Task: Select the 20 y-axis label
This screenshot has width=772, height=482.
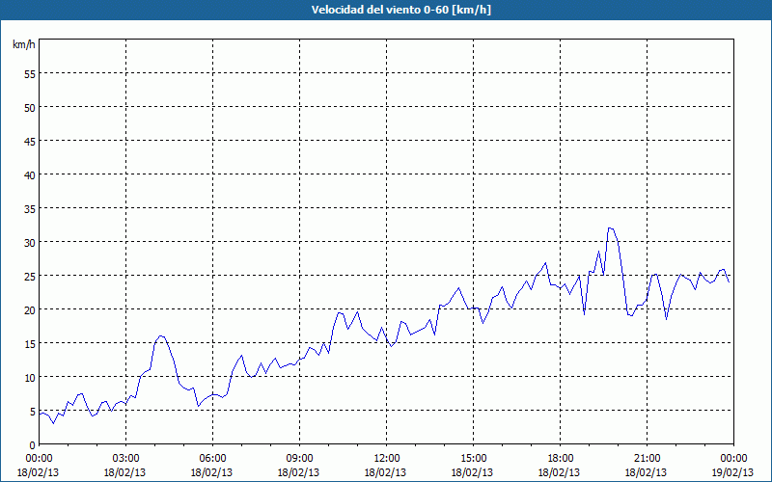Action: [30, 309]
